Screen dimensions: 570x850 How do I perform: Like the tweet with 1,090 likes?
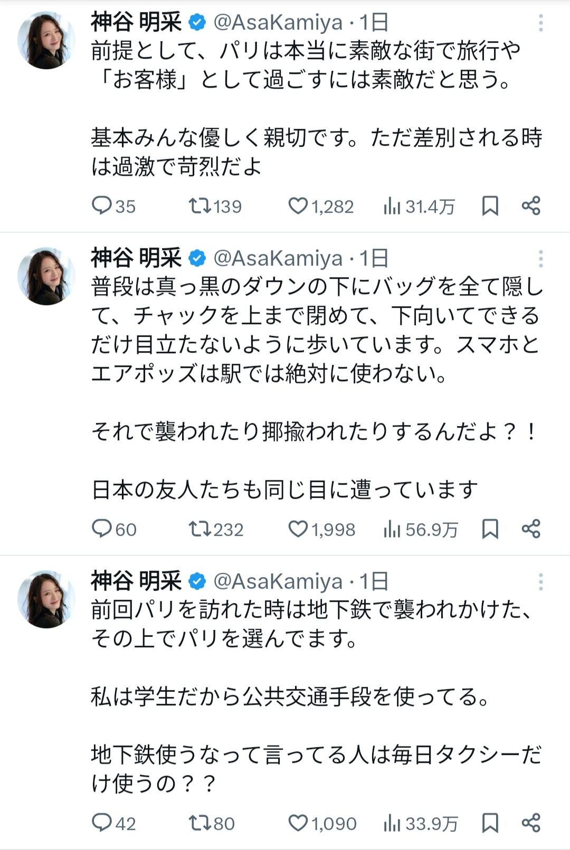[298, 823]
